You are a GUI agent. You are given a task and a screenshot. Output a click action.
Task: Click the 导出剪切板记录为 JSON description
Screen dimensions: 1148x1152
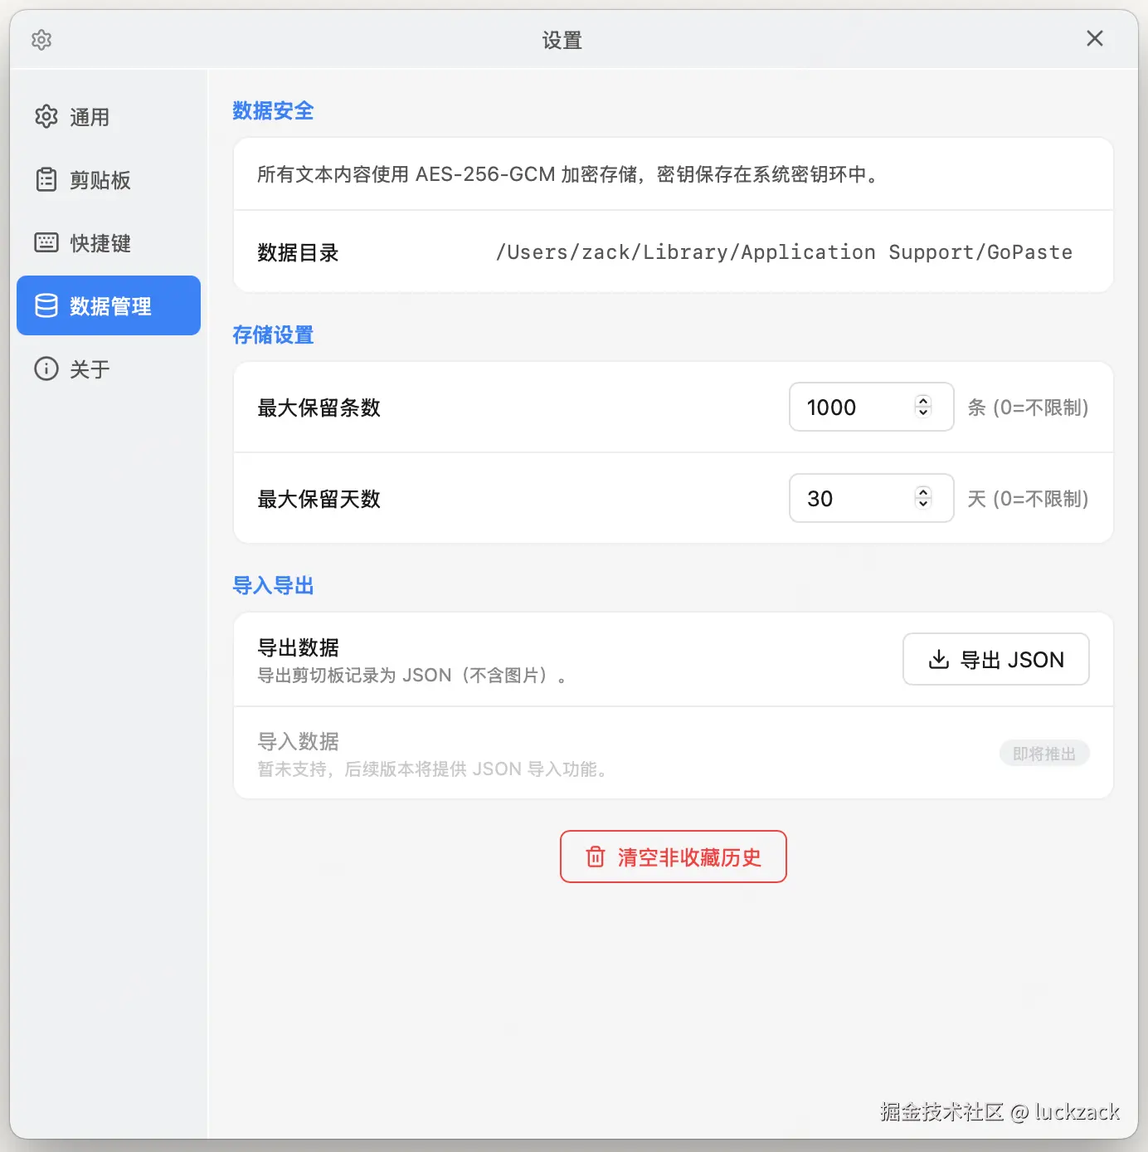point(412,676)
